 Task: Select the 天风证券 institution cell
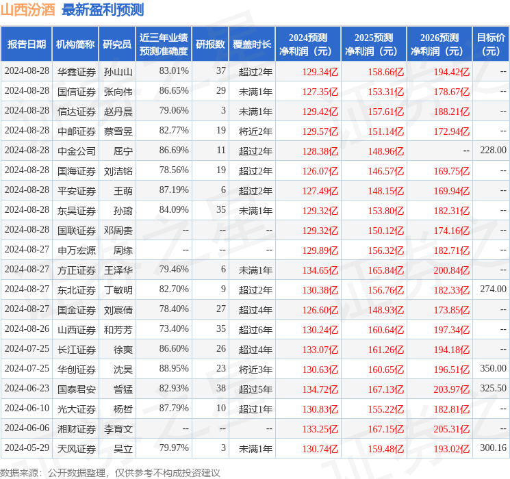click(77, 449)
